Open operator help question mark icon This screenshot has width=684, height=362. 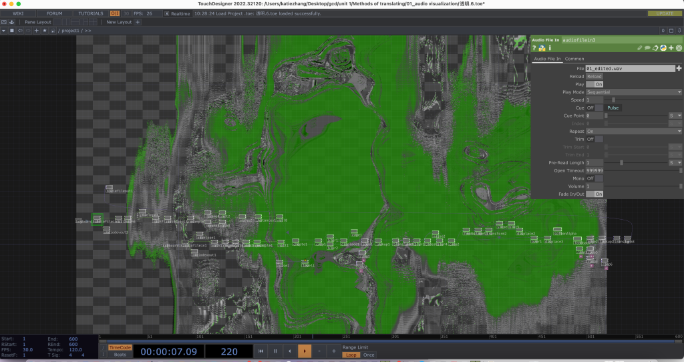534,48
